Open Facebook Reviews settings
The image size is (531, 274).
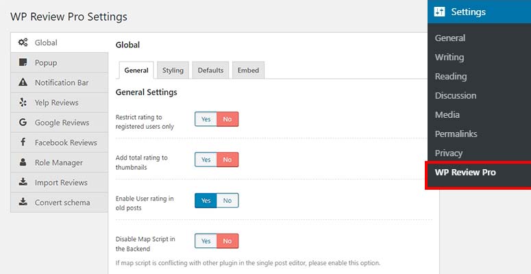point(59,142)
